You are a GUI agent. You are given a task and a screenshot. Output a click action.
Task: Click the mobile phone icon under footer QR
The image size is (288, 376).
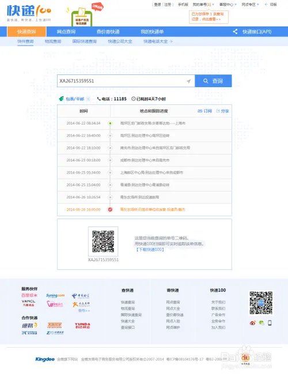click(x=270, y=323)
